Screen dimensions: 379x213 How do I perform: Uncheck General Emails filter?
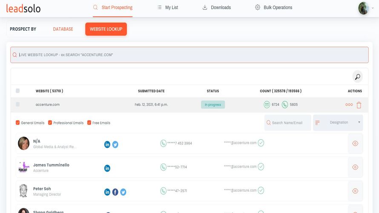pos(17,123)
